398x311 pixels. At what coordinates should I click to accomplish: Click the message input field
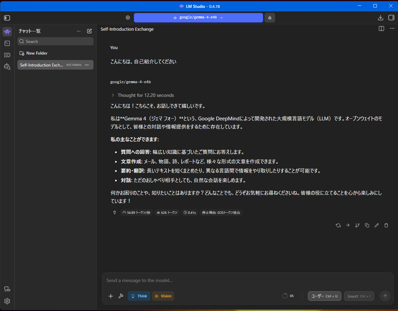[x=248, y=281]
